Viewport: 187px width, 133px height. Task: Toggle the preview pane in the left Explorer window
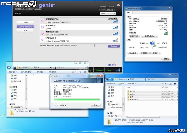point(80,72)
